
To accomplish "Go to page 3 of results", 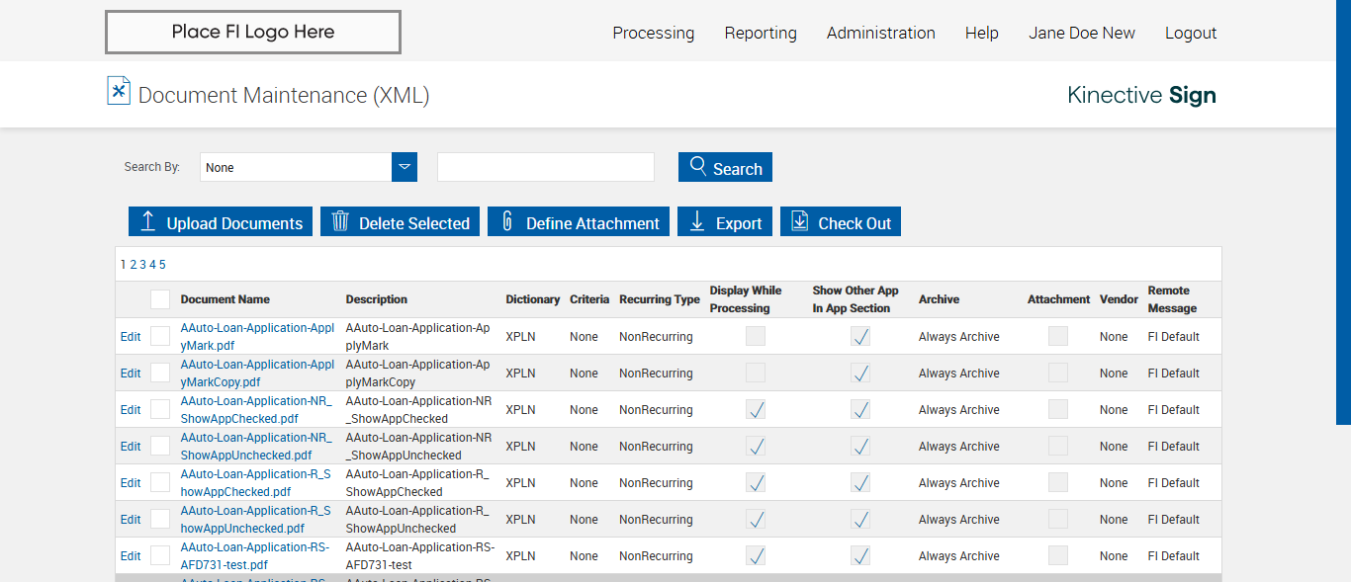I will (142, 265).
